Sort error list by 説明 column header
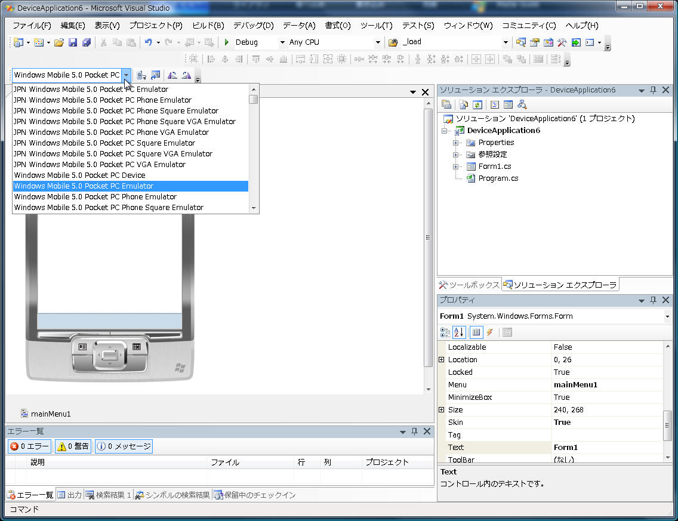The height and width of the screenshot is (521, 678). [117, 462]
